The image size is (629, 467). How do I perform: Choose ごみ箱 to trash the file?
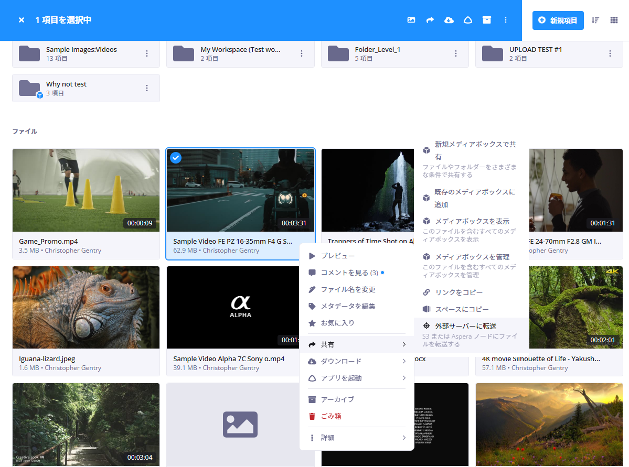[x=357, y=416]
